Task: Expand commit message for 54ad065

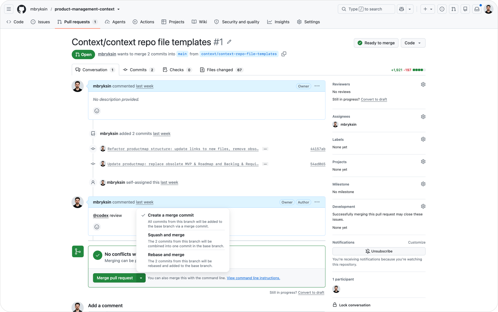Action: (x=265, y=164)
